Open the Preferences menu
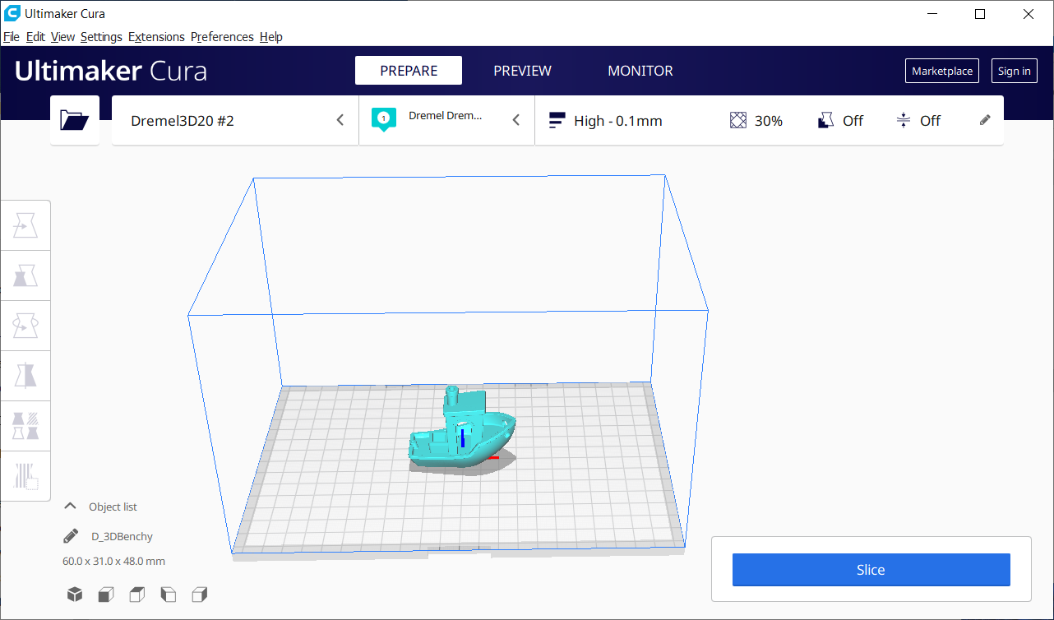 [222, 37]
